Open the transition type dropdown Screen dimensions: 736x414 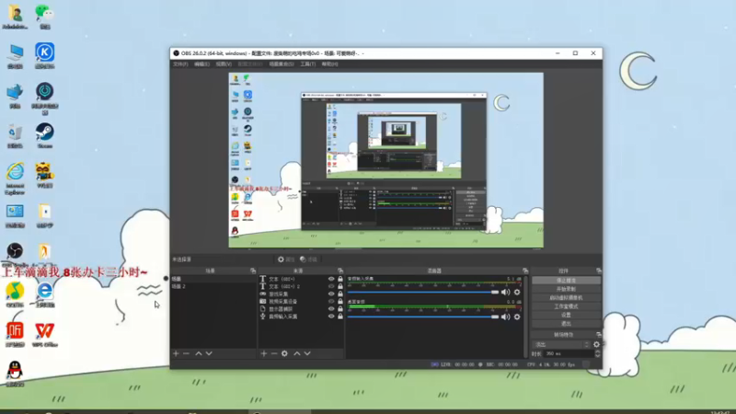pyautogui.click(x=561, y=344)
